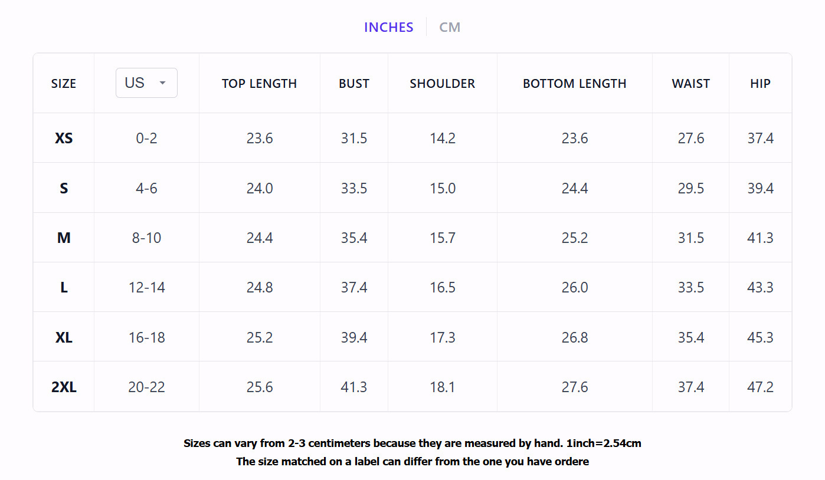The image size is (825, 480).
Task: Click the SIZE column header
Action: pyautogui.click(x=64, y=84)
